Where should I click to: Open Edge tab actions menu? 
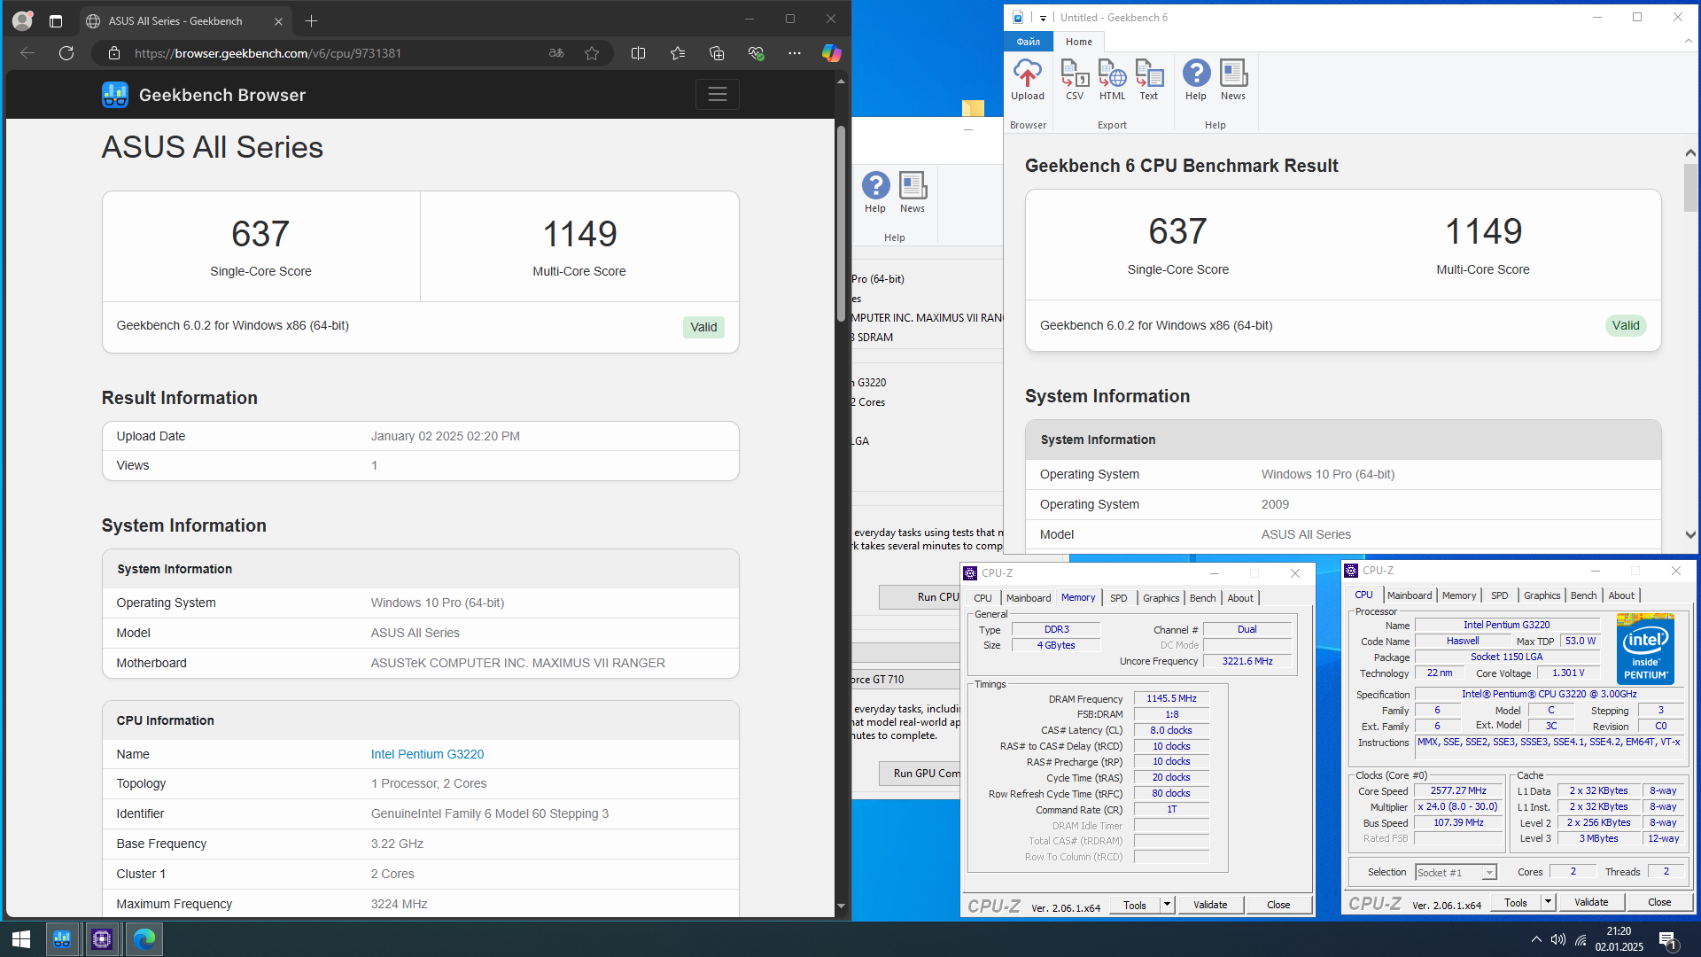tap(56, 20)
